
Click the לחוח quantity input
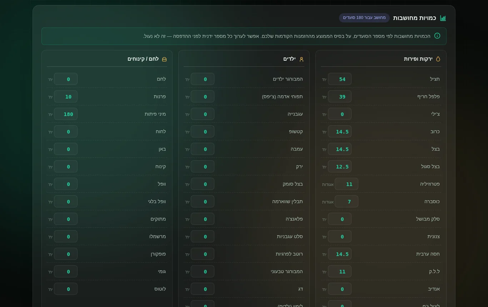click(x=66, y=131)
